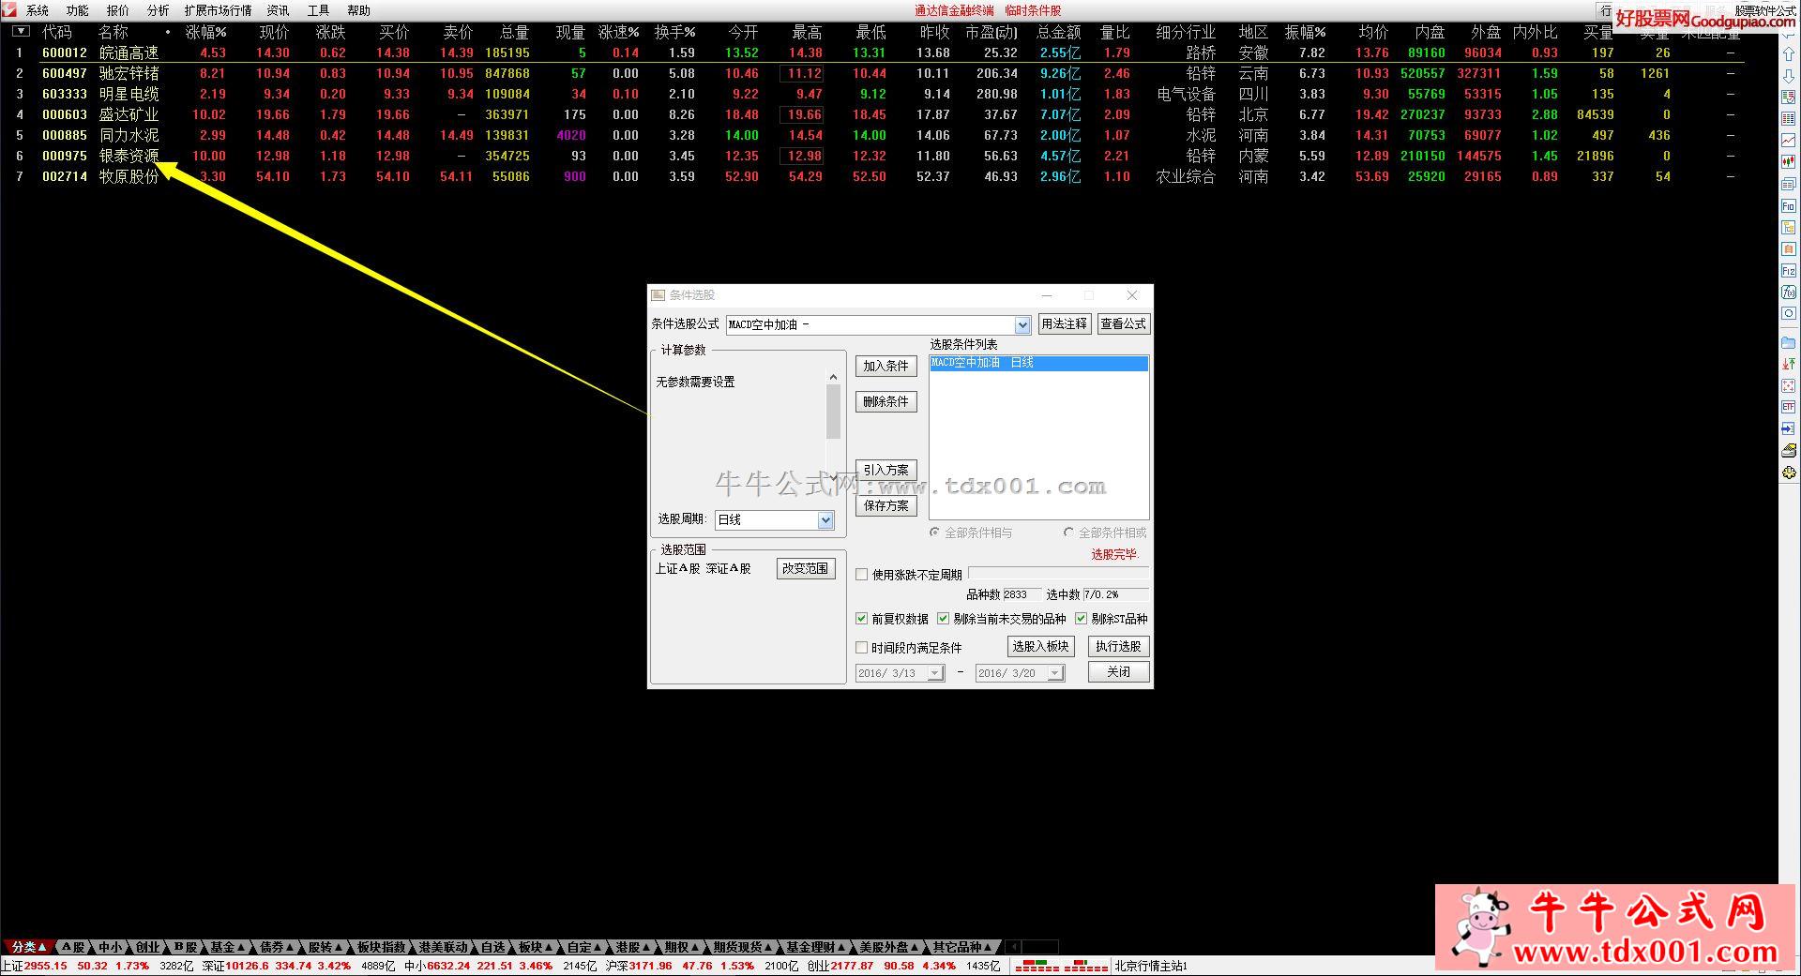Enable the 时间段内满足条件 checkbox
This screenshot has height=976, width=1801.
coord(861,648)
